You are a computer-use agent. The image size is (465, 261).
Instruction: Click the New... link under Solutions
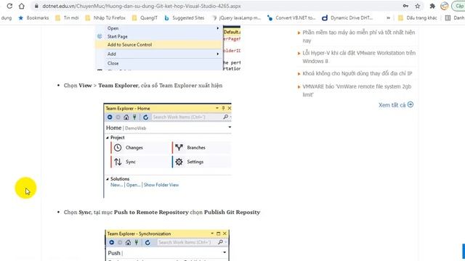(x=116, y=185)
